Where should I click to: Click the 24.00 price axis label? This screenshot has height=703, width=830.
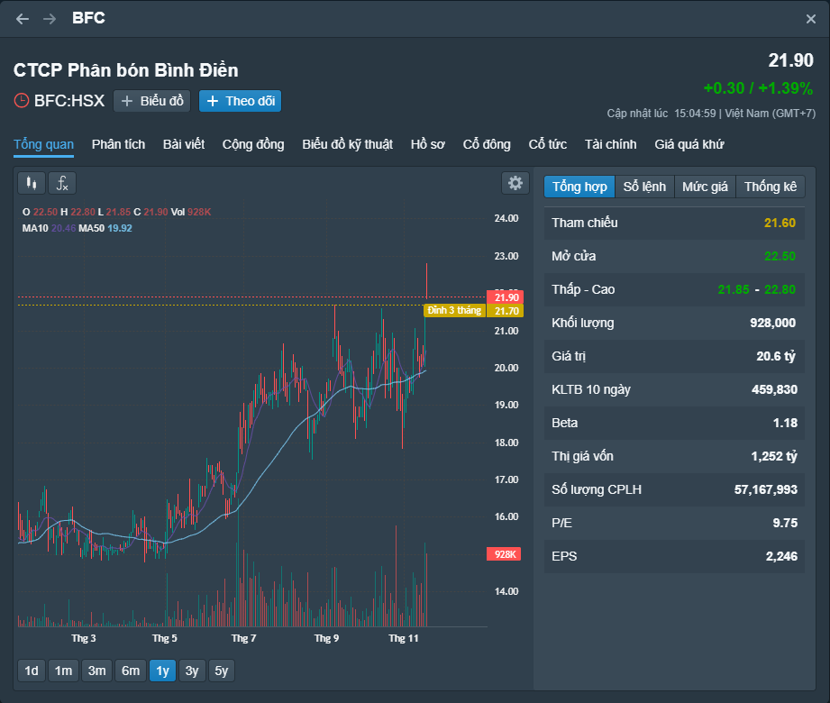coord(506,219)
